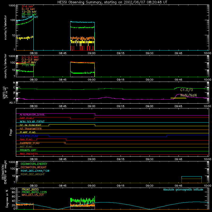The image size is (212, 212).
Task: Select the BAD_PACKETS flag label
Action: [29, 154]
